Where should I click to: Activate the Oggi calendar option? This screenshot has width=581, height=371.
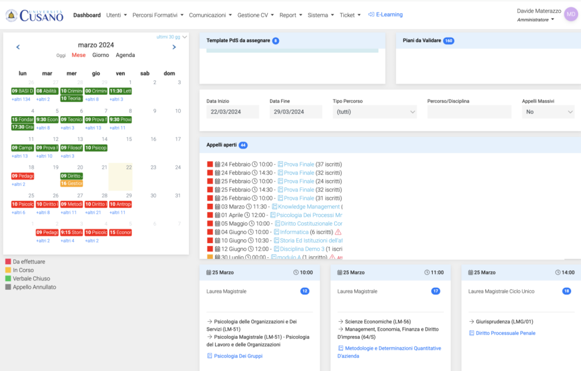[x=63, y=55]
